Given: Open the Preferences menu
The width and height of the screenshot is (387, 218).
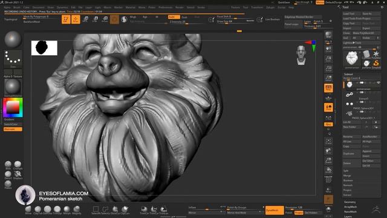Looking at the screenshot, I should pyautogui.click(x=165, y=7).
